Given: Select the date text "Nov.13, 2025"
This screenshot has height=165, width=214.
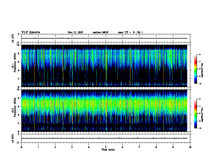Looking at the screenshot, I should [75, 32].
